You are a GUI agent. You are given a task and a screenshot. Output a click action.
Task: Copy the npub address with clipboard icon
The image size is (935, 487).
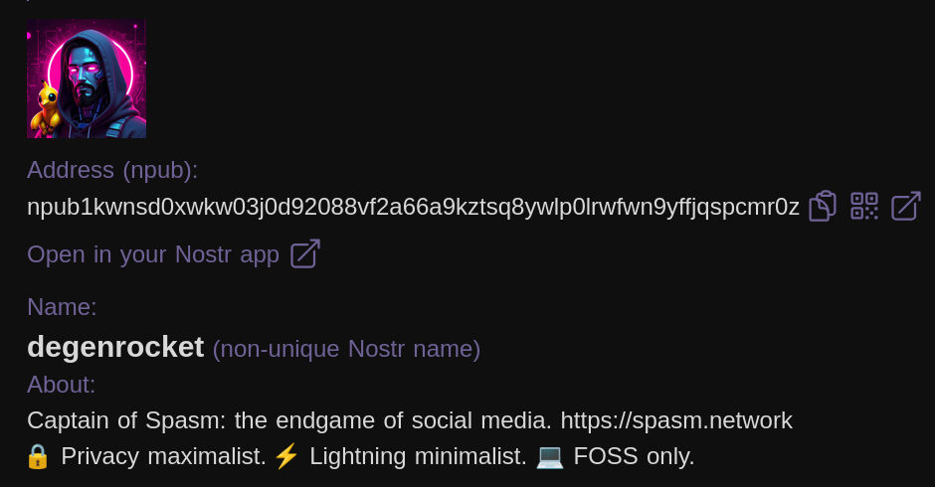pos(823,206)
